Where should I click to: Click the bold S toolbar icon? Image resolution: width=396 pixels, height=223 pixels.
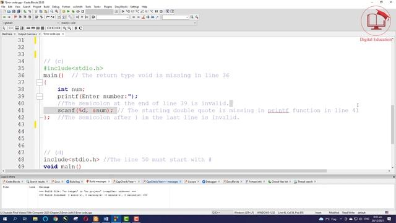coord(75,28)
